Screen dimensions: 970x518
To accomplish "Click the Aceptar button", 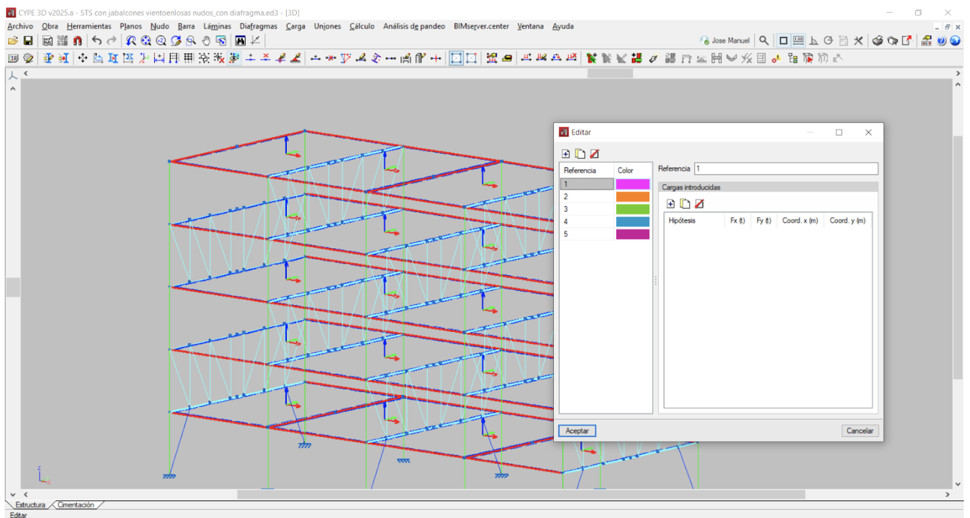I will click(577, 431).
